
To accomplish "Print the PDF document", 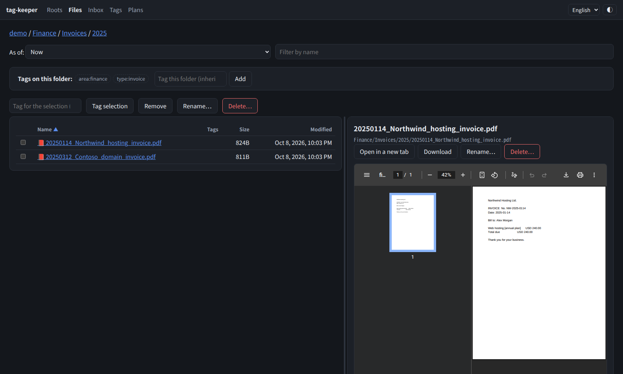I will [580, 175].
